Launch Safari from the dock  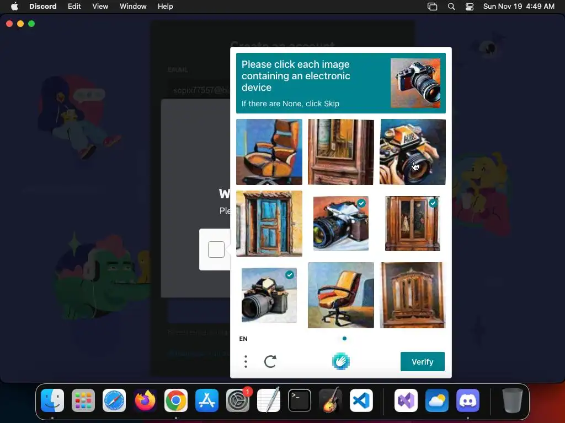click(114, 400)
